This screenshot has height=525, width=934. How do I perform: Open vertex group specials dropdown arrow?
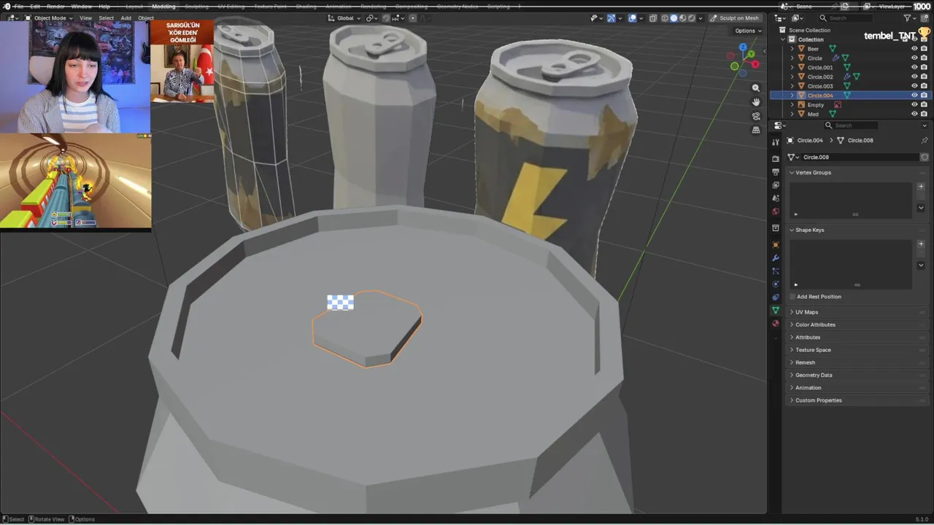921,208
